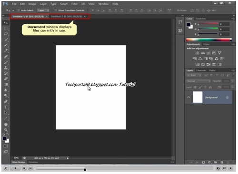The height and width of the screenshot is (174, 238).
Task: Mute the tutorial audio speaker button
Action: click(218, 168)
